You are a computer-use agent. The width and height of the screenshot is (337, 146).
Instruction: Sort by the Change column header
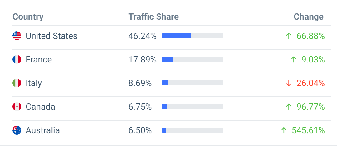(x=309, y=16)
